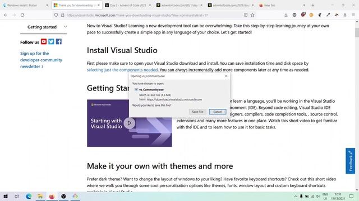Open a new browser tab with plus
The height and width of the screenshot is (201, 359).
pos(313,5)
